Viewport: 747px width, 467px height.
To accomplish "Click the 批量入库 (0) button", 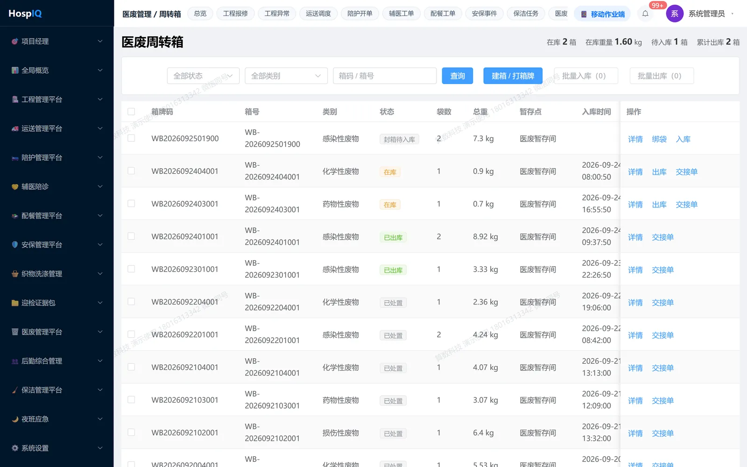I will (x=586, y=76).
